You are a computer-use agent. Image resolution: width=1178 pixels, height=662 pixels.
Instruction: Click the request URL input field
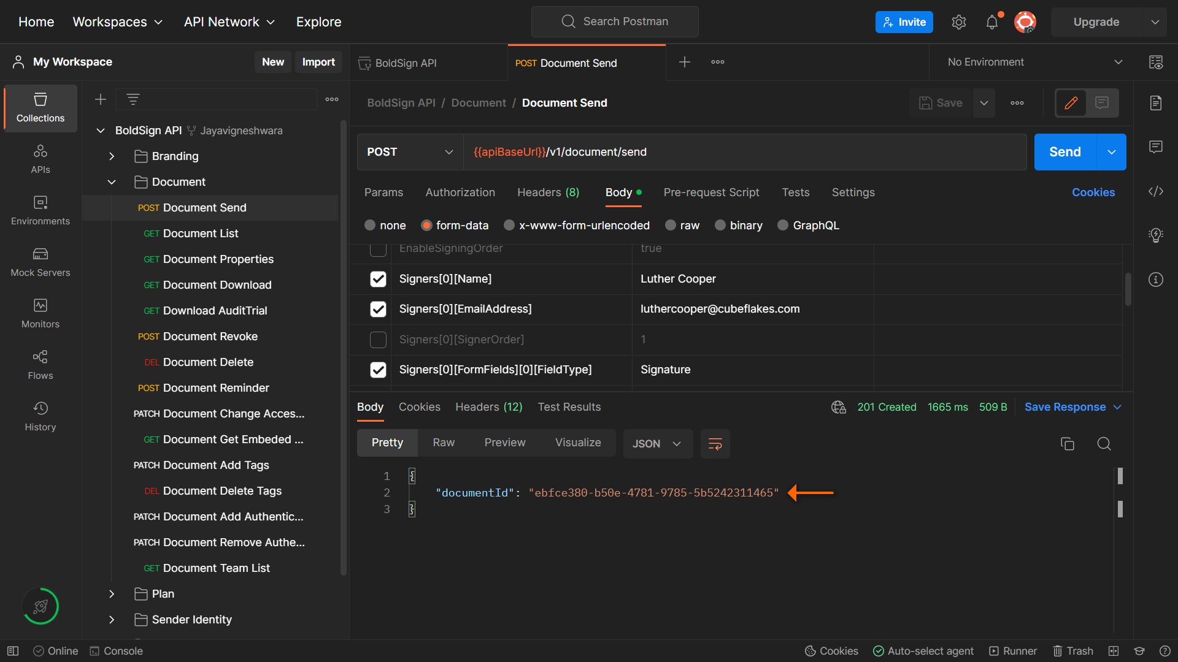[745, 152]
